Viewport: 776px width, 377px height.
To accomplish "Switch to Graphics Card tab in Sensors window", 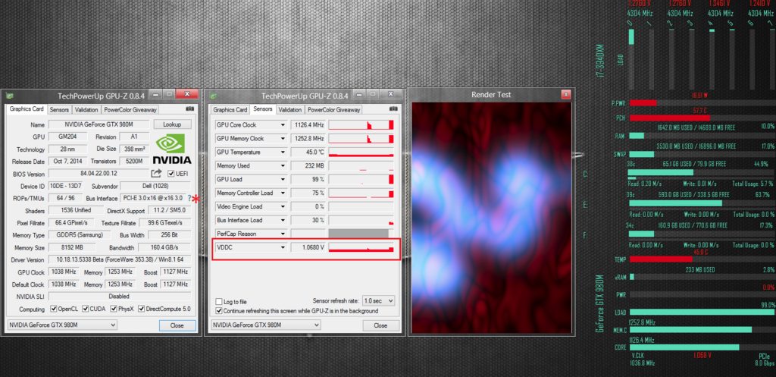I will pyautogui.click(x=230, y=110).
